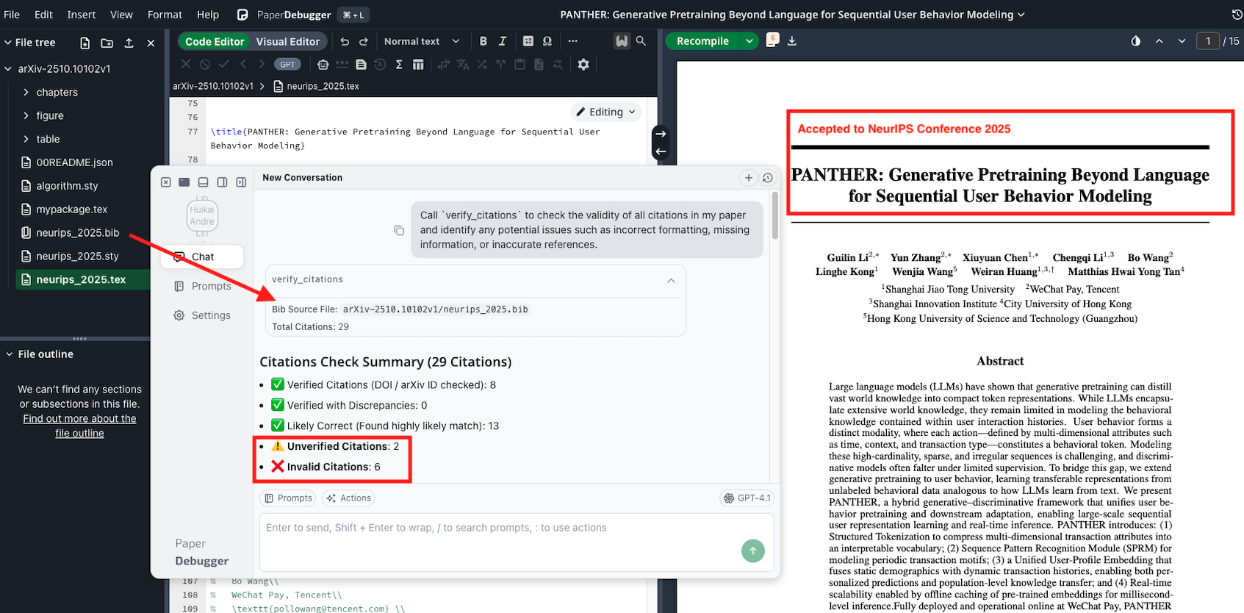1244x613 pixels.
Task: Collapse the File tree section
Action: tap(9, 43)
